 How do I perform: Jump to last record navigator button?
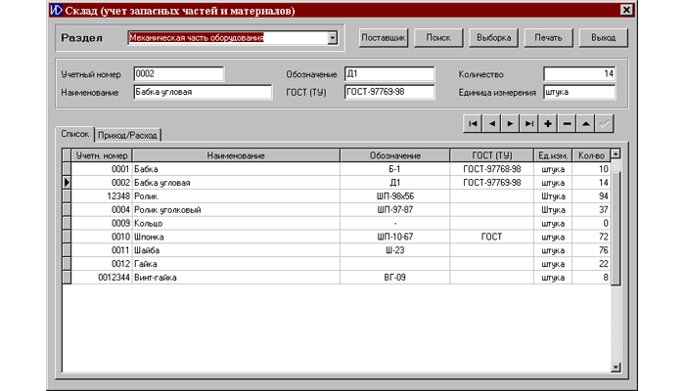tap(529, 124)
